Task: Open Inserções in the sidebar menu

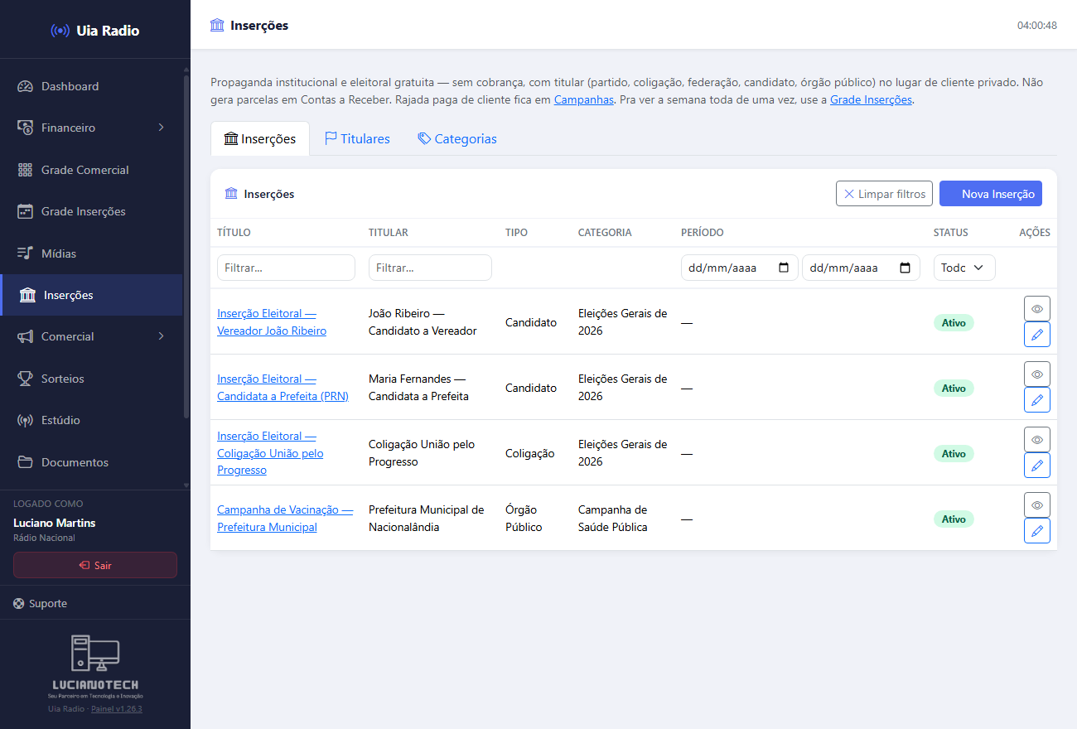Action: pos(91,295)
